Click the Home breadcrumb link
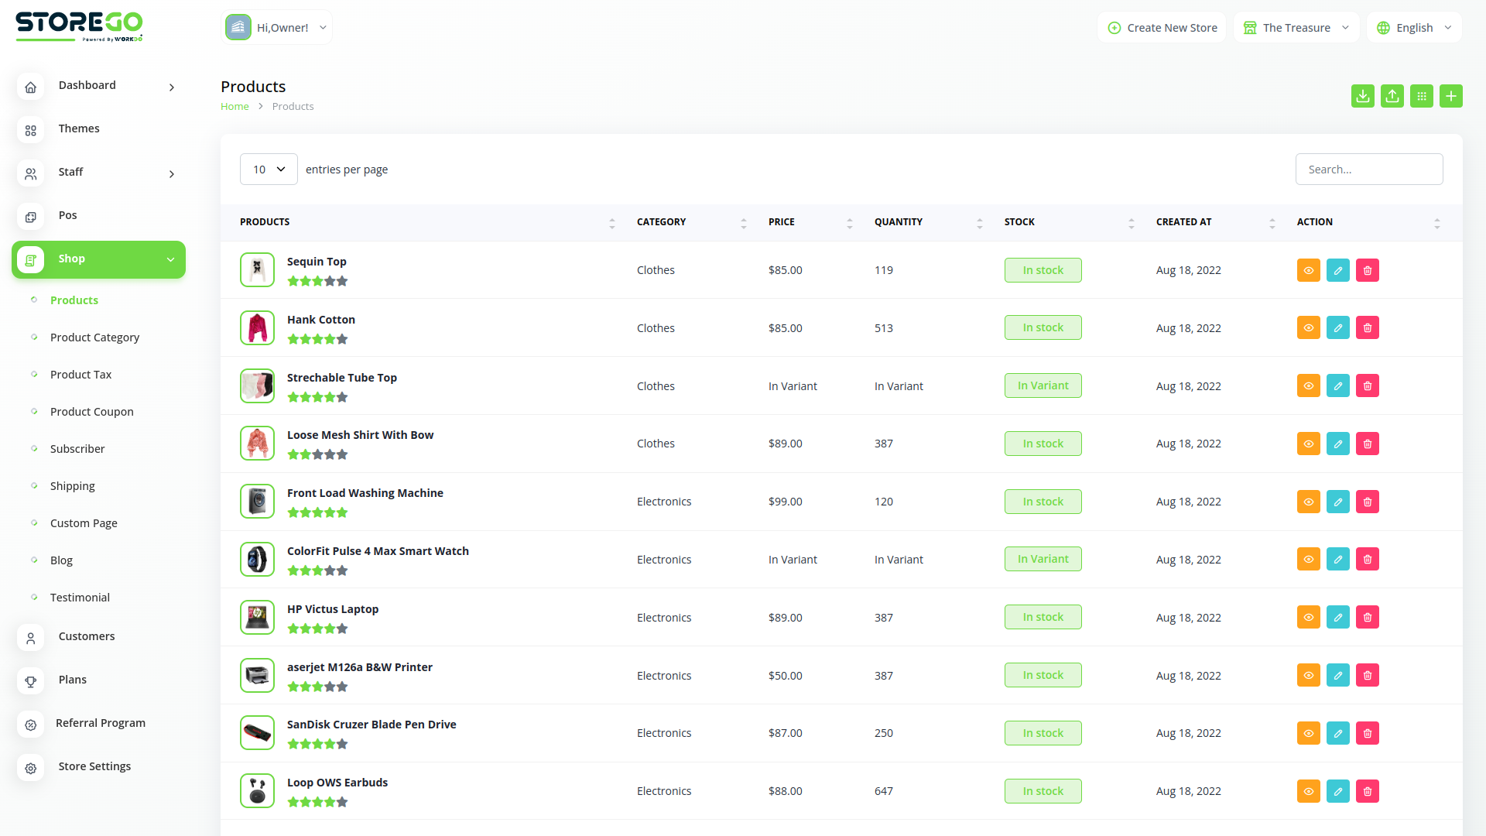 pyautogui.click(x=235, y=107)
